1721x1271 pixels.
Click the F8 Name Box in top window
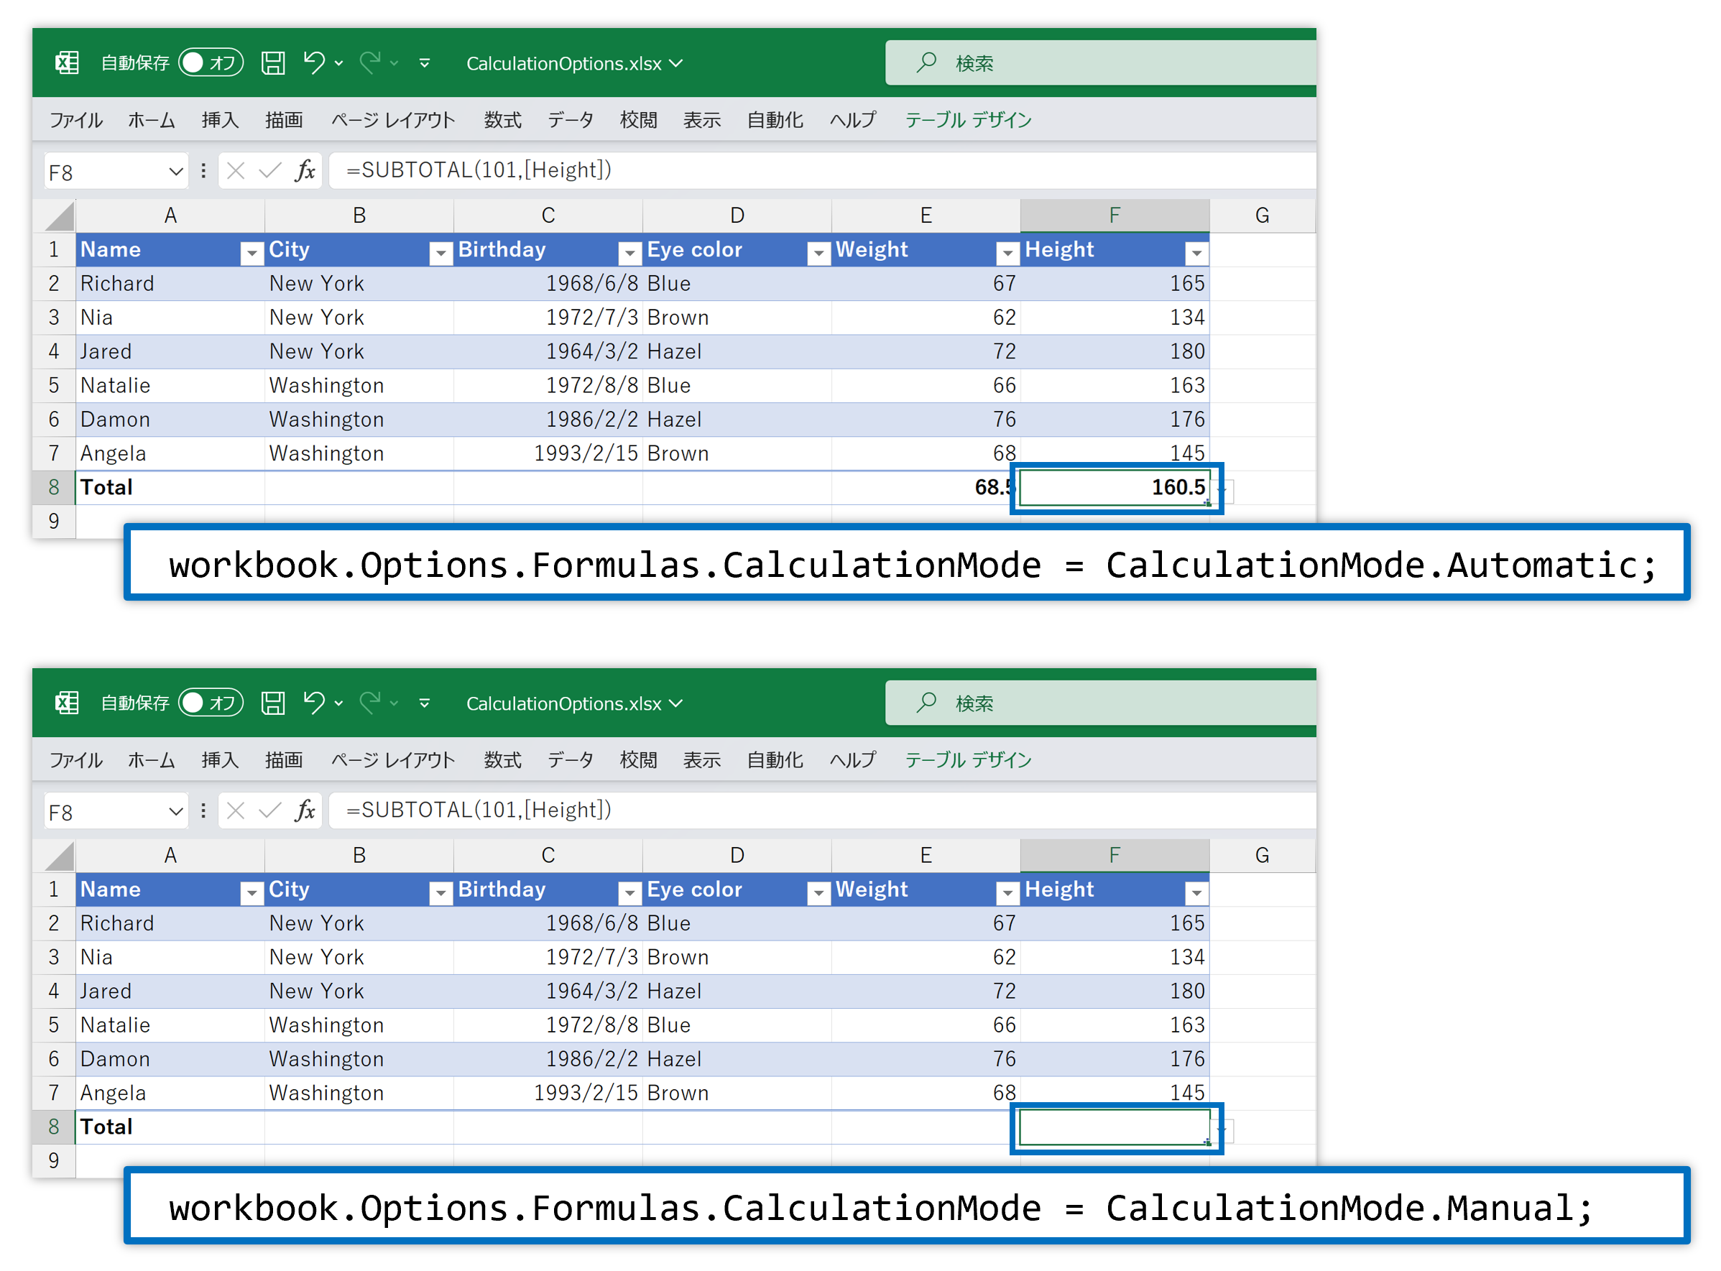pyautogui.click(x=116, y=172)
